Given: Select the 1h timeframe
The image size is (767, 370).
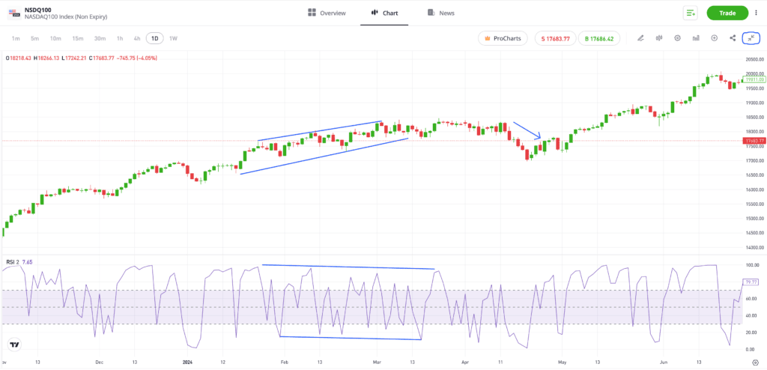Looking at the screenshot, I should pos(120,38).
